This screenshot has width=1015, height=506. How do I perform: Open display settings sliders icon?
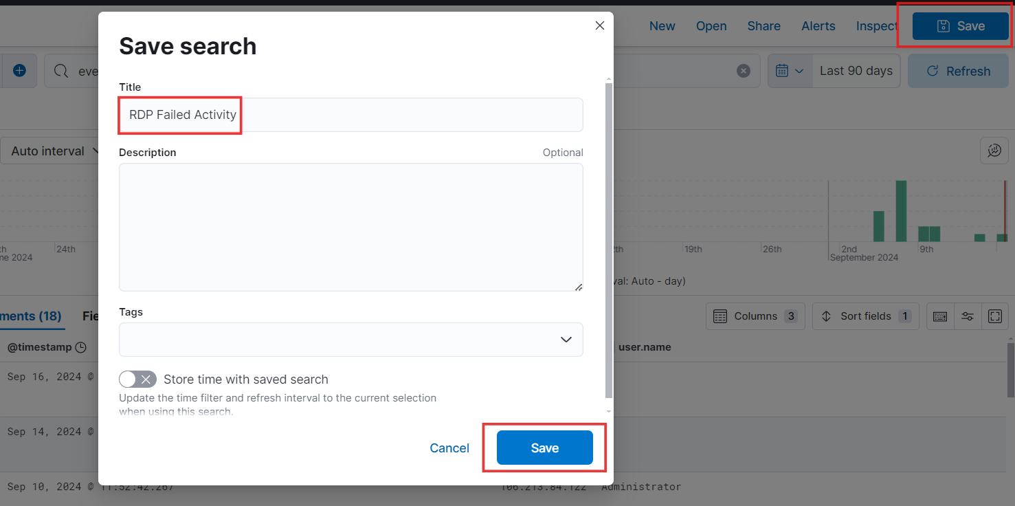(x=968, y=316)
